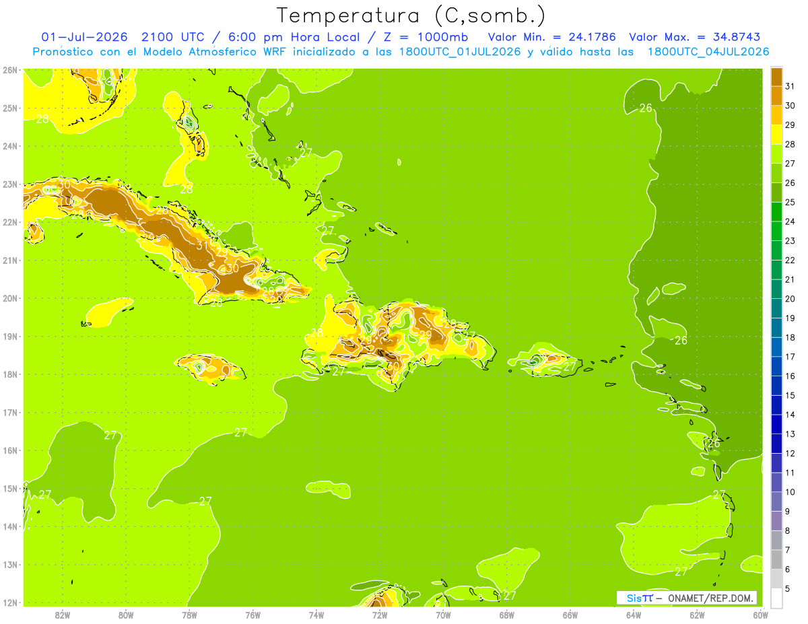The image size is (808, 624).
Task: Click the '72W' longitude axis label
Action: pos(380,615)
